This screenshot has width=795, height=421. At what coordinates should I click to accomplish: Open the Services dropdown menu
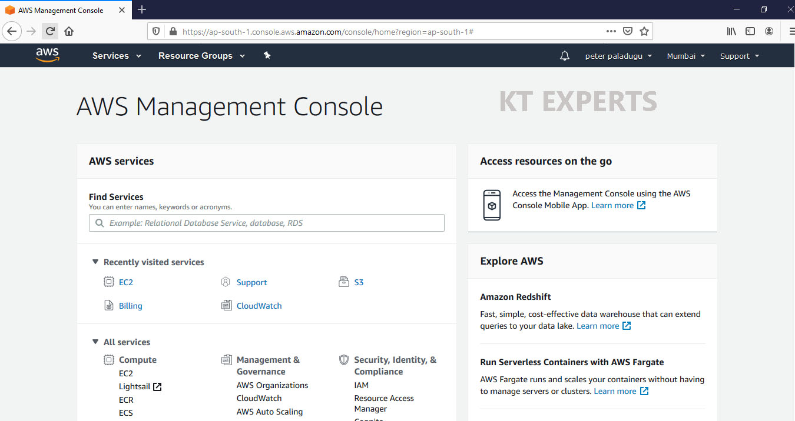117,56
